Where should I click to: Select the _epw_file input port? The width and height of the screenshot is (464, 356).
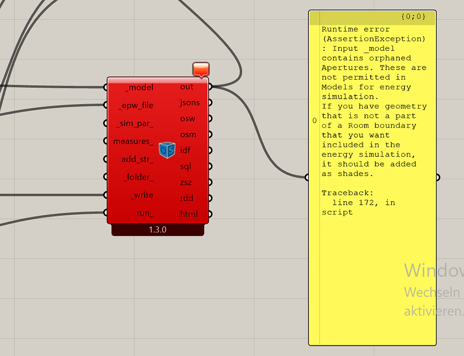(x=105, y=105)
